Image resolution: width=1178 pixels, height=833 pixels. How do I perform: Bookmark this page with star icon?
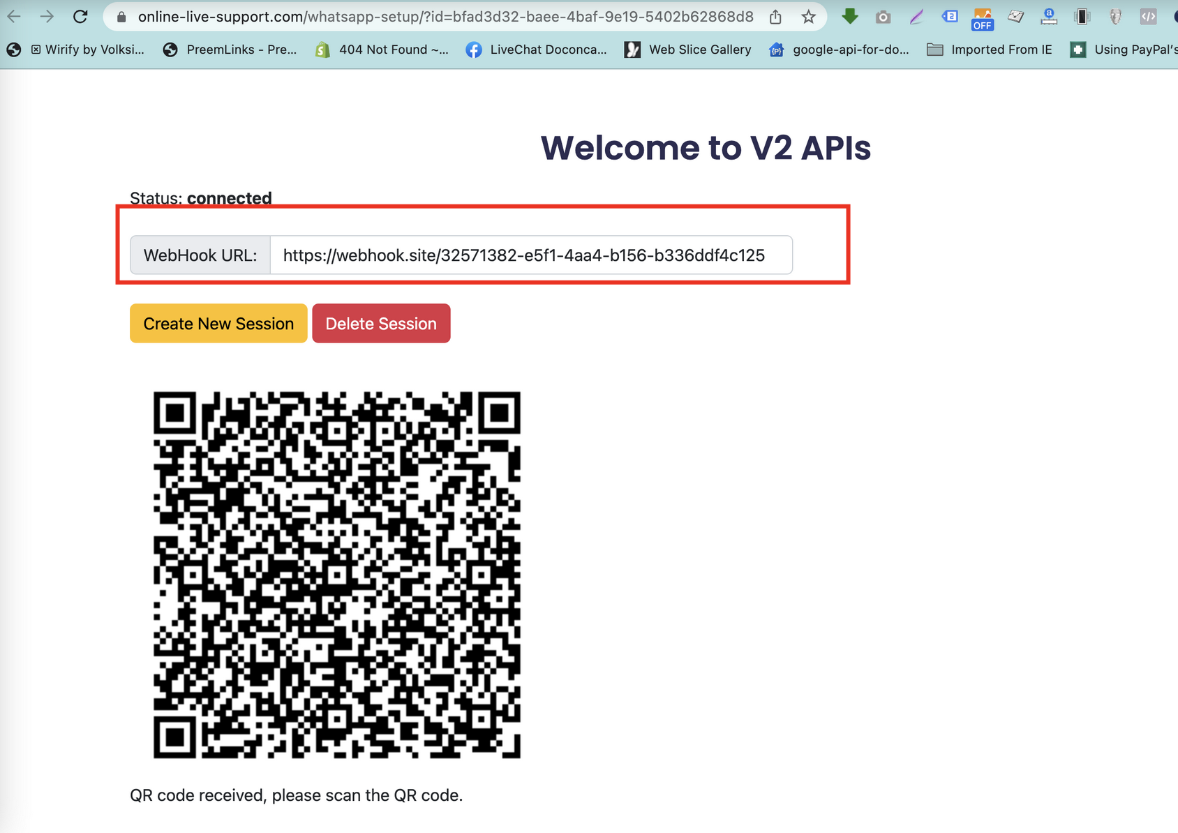(x=808, y=17)
